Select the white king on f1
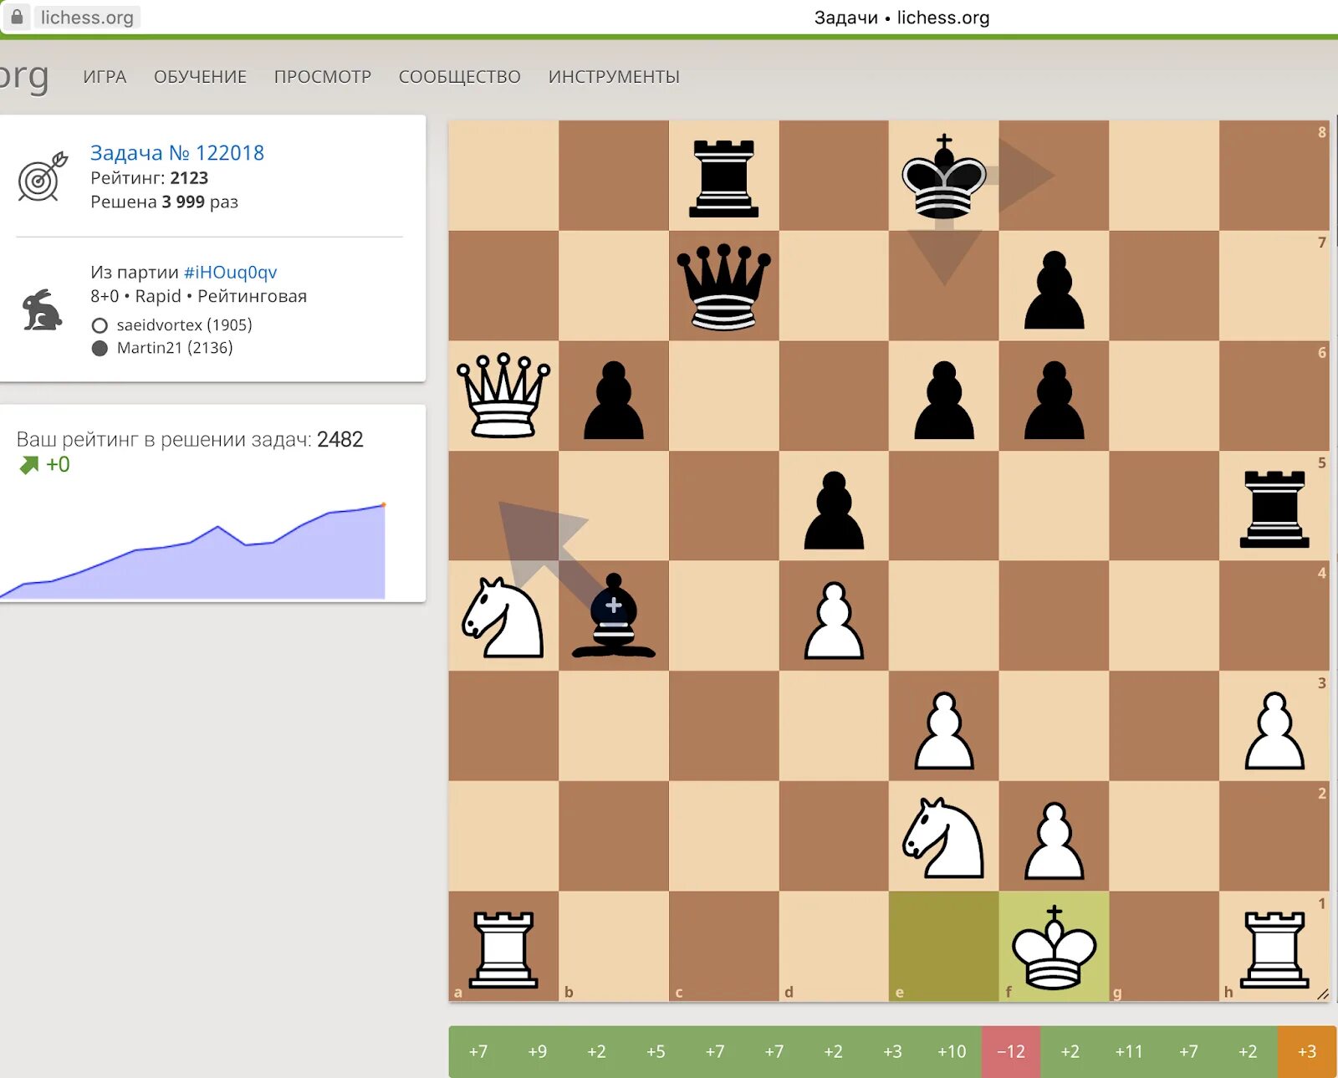Image resolution: width=1338 pixels, height=1078 pixels. click(1055, 948)
